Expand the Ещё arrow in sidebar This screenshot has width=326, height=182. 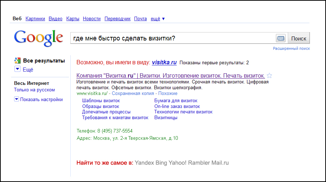point(17,69)
